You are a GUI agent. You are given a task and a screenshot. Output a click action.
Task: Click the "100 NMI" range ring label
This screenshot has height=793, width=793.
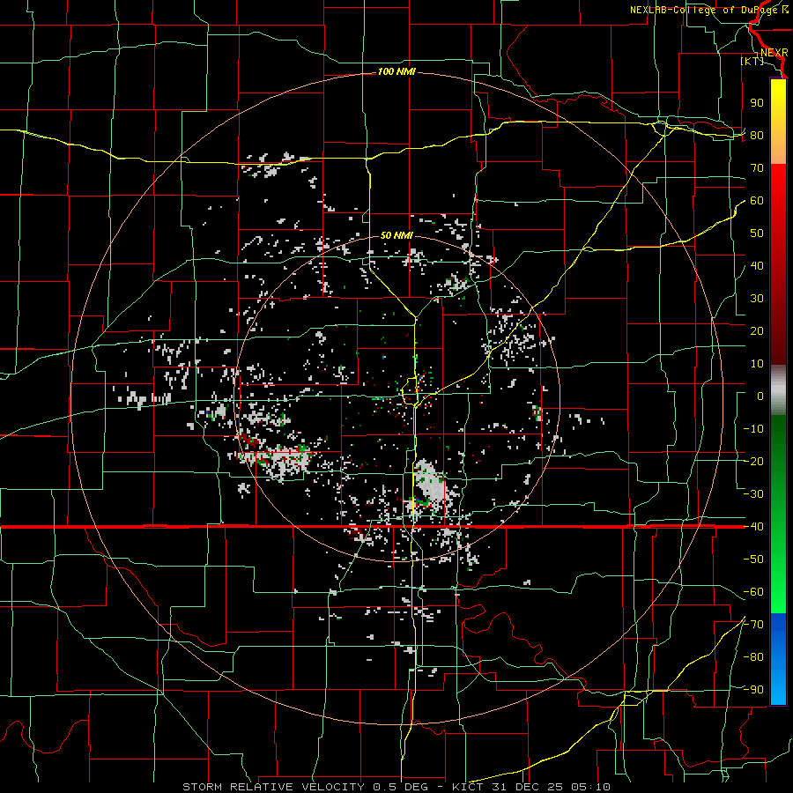pyautogui.click(x=396, y=72)
